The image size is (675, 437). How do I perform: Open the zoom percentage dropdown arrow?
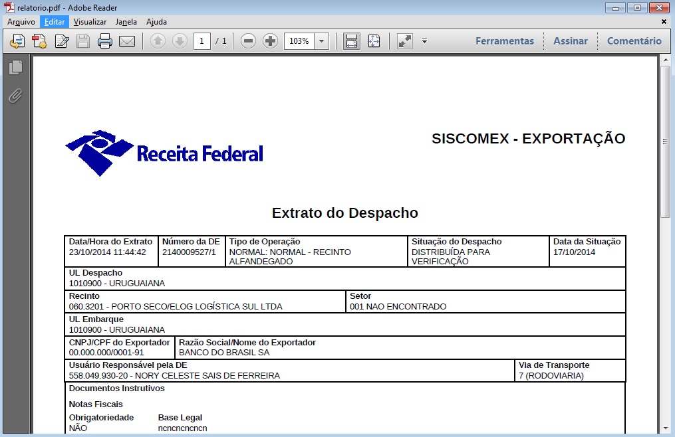tap(321, 41)
